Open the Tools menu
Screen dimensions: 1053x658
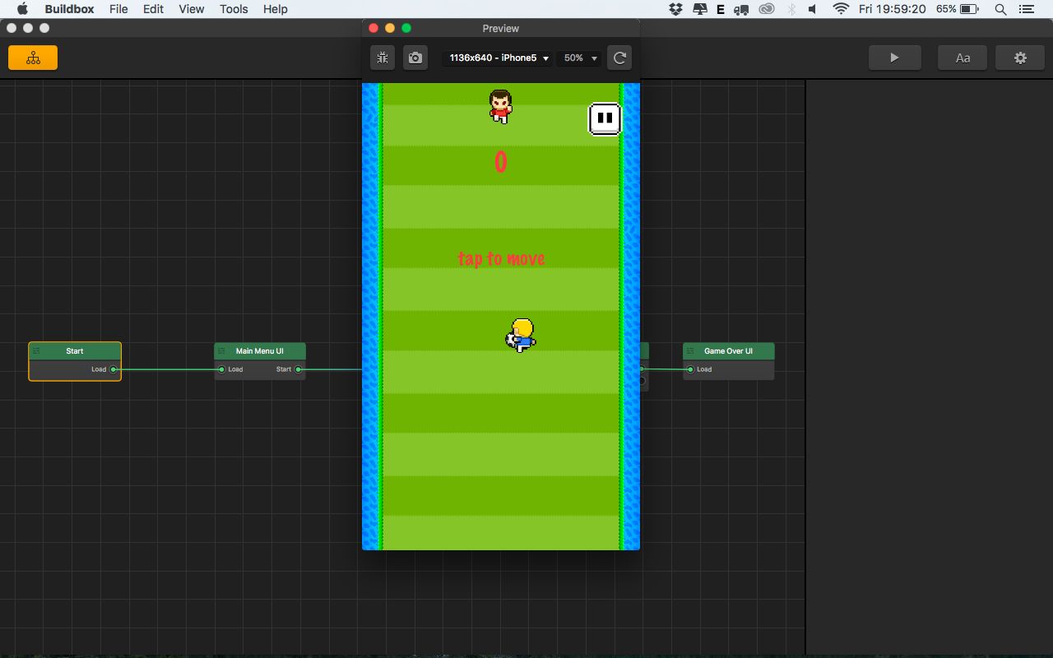coord(234,9)
